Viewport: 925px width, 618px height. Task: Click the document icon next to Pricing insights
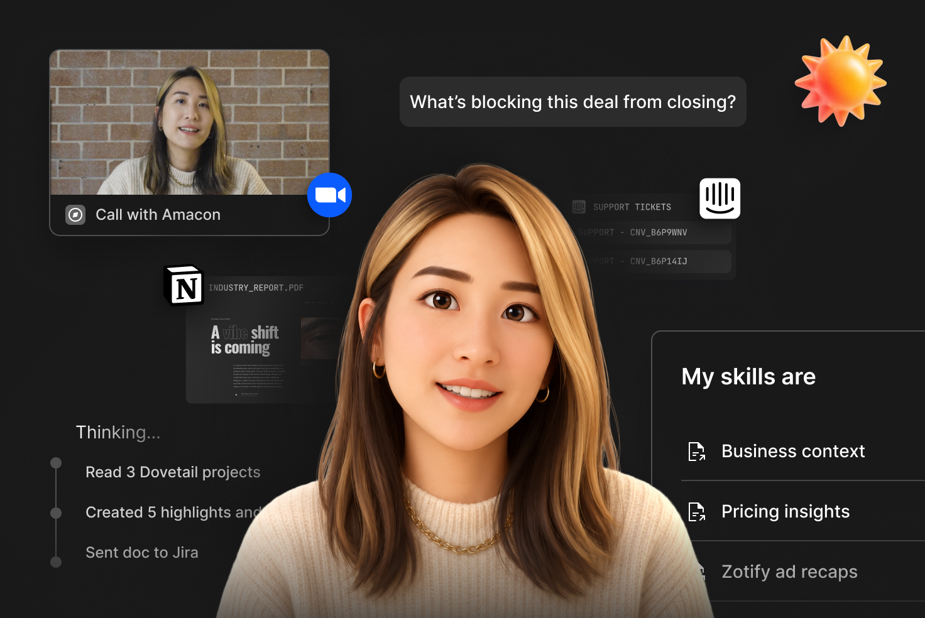(697, 512)
